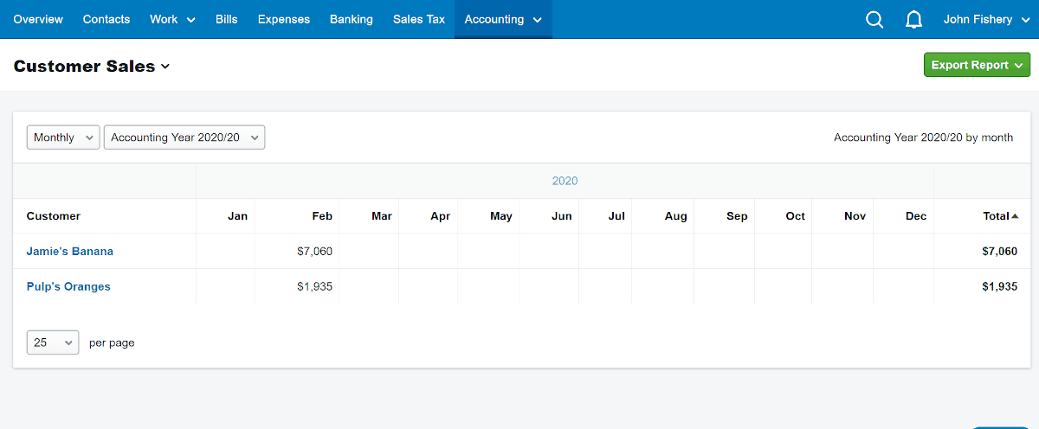1039x429 pixels.
Task: Select the Jul column header
Action: pyautogui.click(x=616, y=216)
